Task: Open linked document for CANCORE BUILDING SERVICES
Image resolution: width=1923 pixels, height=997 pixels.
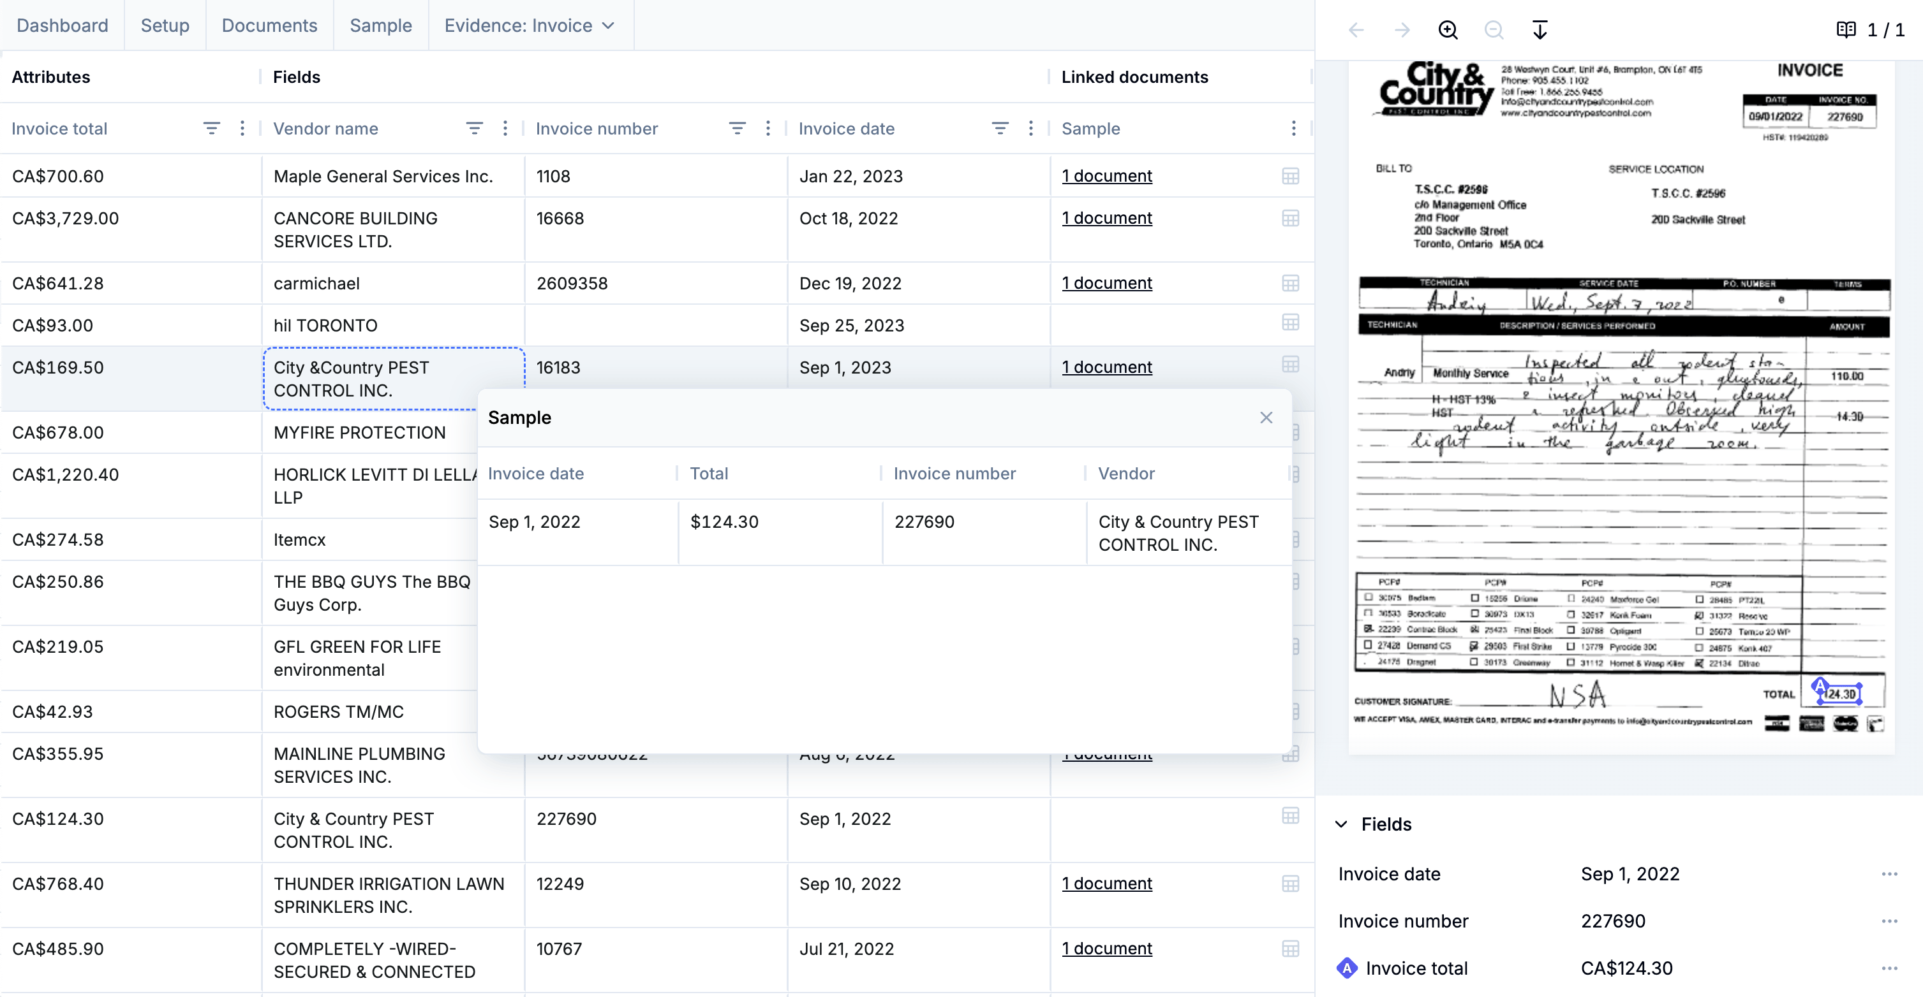Action: coord(1106,219)
